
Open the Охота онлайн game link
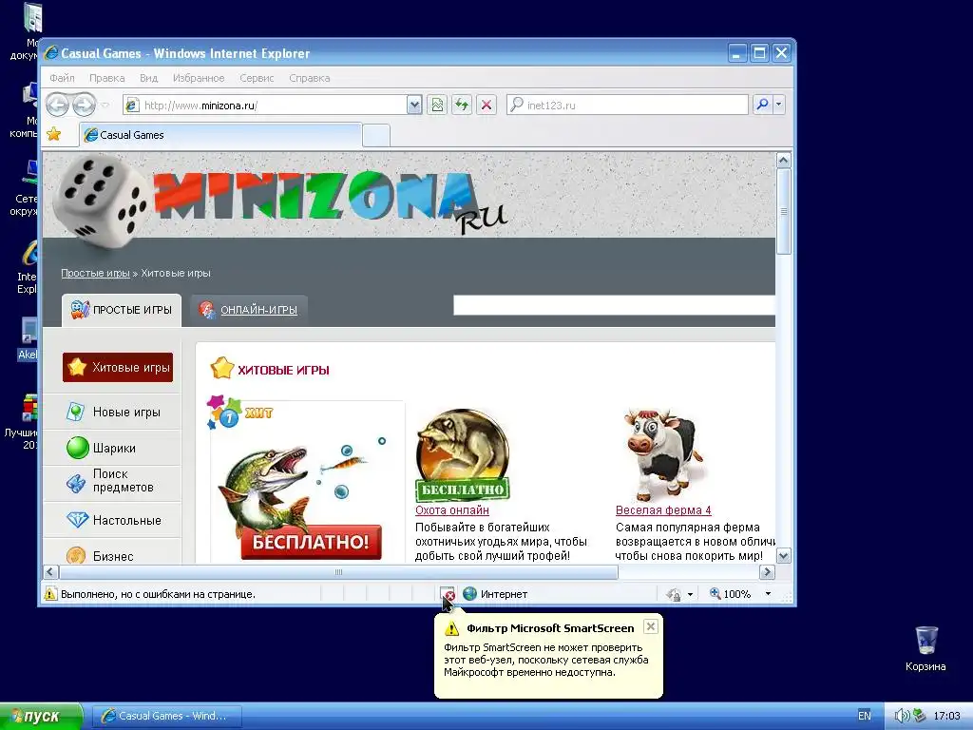pyautogui.click(x=451, y=510)
